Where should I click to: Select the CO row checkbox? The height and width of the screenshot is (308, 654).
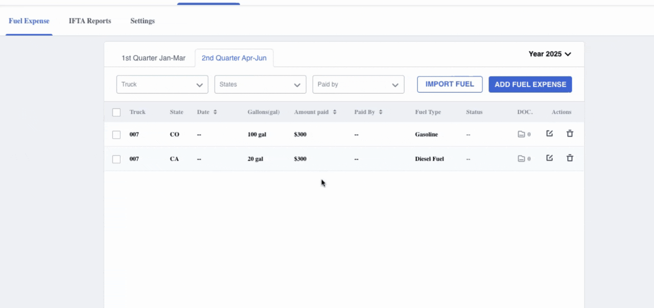point(116,135)
